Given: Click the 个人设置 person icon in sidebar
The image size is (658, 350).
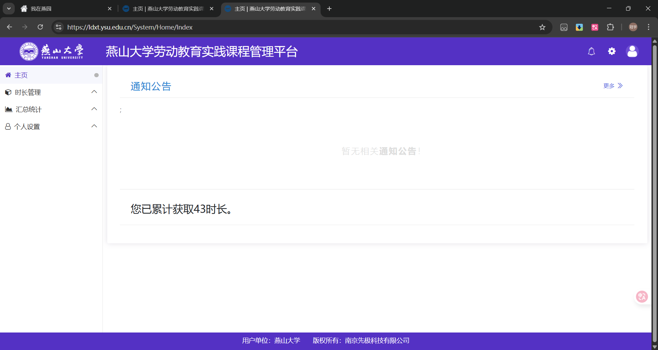Looking at the screenshot, I should 8,126.
